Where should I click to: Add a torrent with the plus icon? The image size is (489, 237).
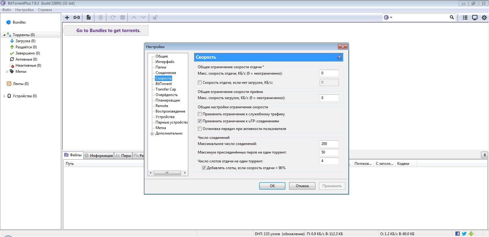click(67, 17)
